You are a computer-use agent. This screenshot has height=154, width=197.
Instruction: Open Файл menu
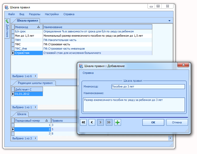[11, 14]
